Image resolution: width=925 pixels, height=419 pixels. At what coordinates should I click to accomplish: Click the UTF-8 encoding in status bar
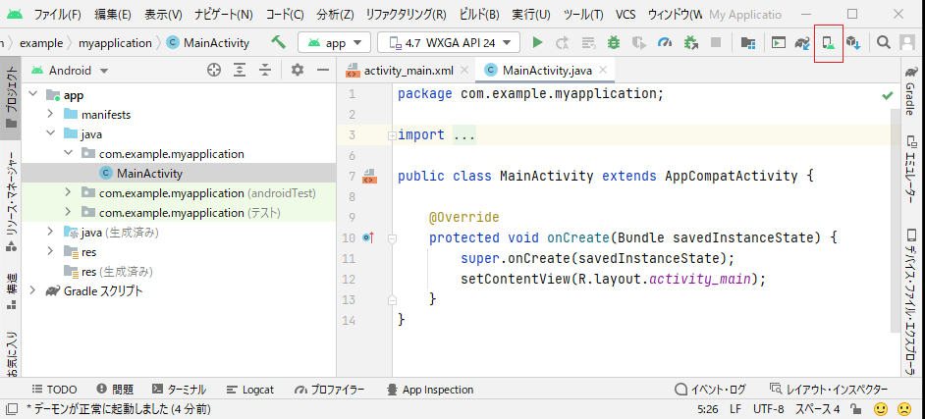click(x=768, y=408)
